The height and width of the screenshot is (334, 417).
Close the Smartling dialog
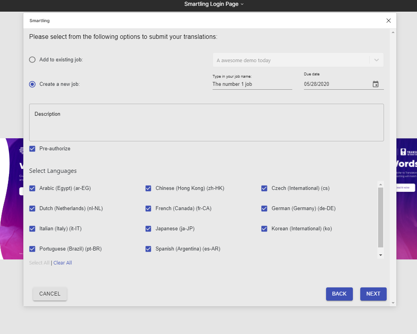[389, 21]
